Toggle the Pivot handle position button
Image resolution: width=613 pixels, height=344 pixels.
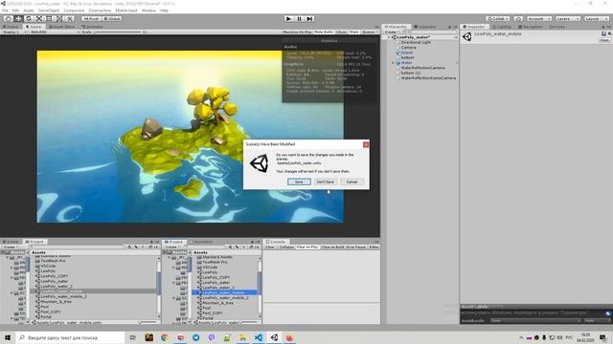(x=91, y=18)
